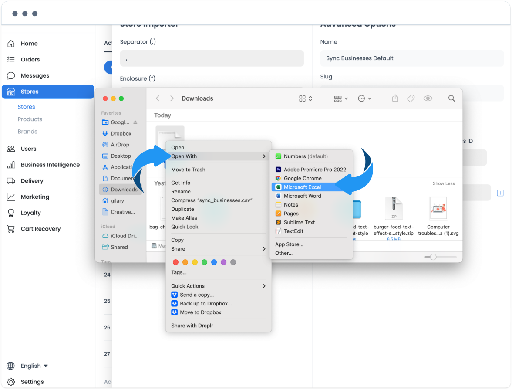Open Downloads in Finder sidebar
Image resolution: width=512 pixels, height=390 pixels.
121,190
